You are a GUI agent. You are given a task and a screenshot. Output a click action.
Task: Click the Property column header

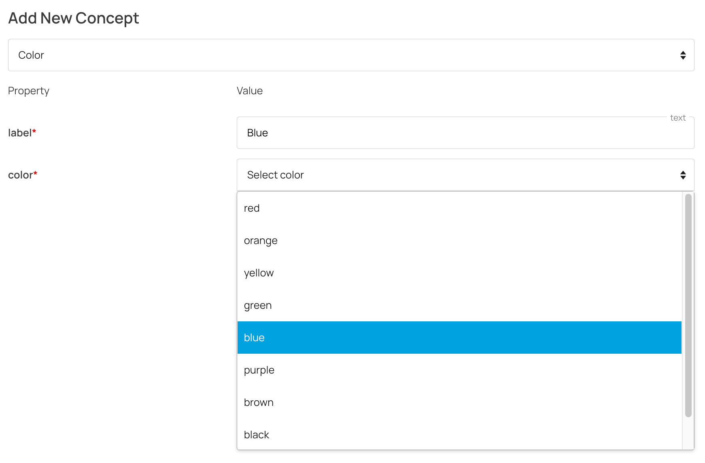(x=28, y=91)
